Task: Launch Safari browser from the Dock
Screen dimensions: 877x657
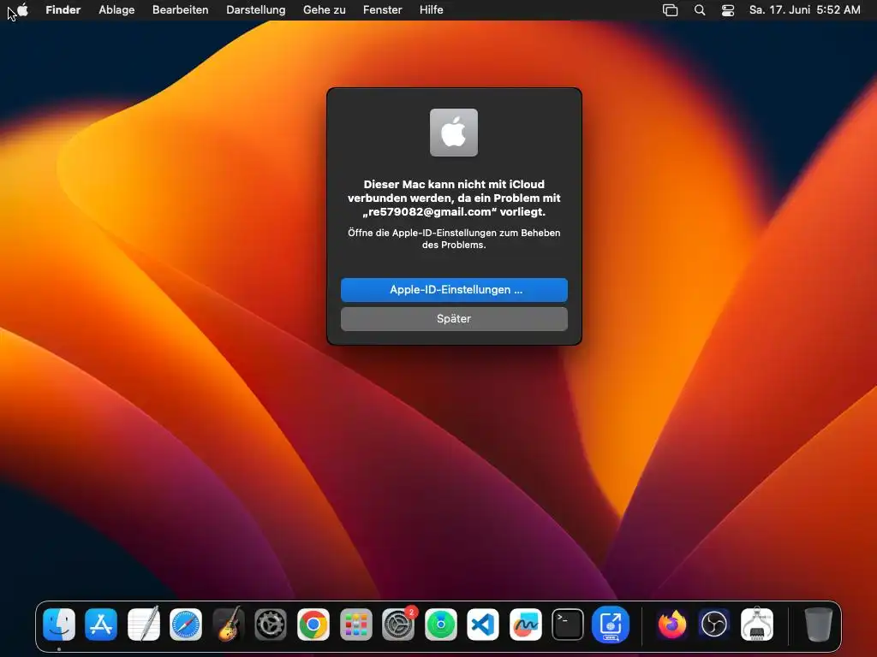Action: (186, 624)
